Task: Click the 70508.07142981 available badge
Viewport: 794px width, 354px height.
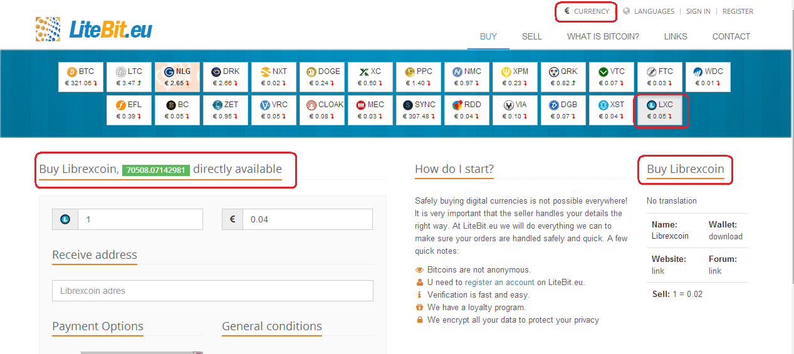Action: click(x=156, y=170)
